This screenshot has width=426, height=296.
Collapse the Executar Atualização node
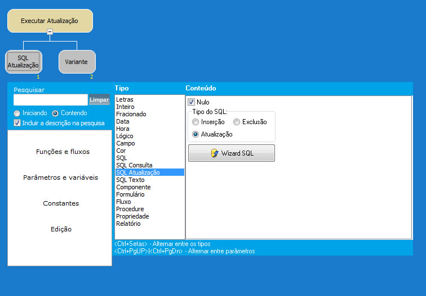tap(50, 32)
